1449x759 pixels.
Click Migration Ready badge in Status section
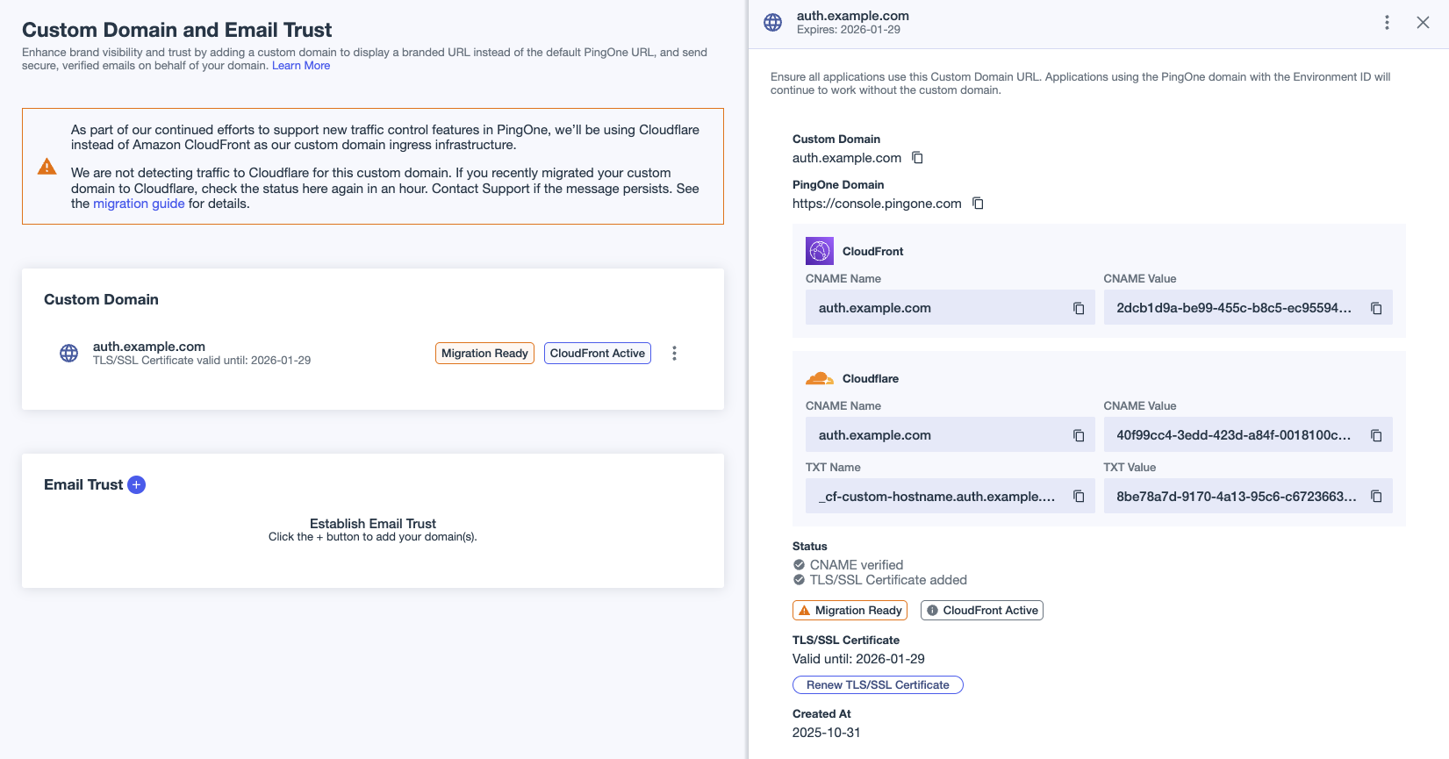tap(850, 611)
